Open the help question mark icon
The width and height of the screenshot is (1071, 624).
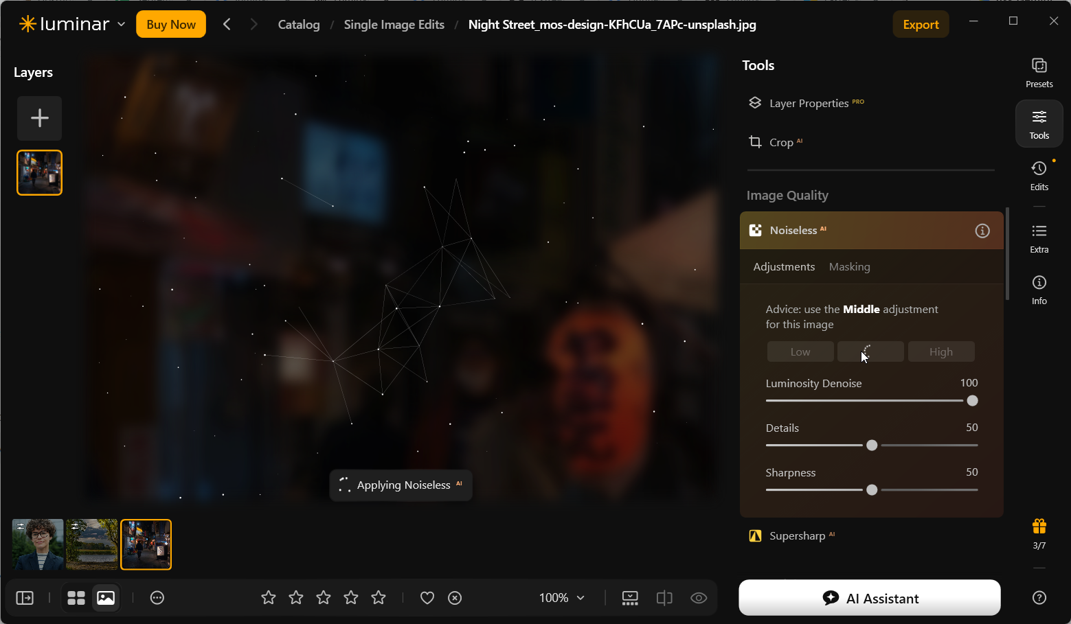pos(1039,597)
